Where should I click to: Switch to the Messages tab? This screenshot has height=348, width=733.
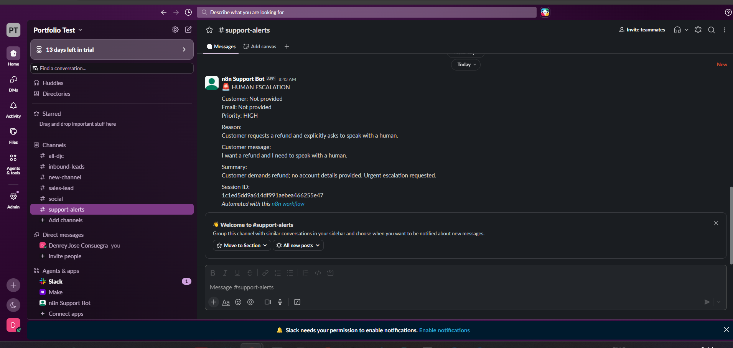pos(221,46)
